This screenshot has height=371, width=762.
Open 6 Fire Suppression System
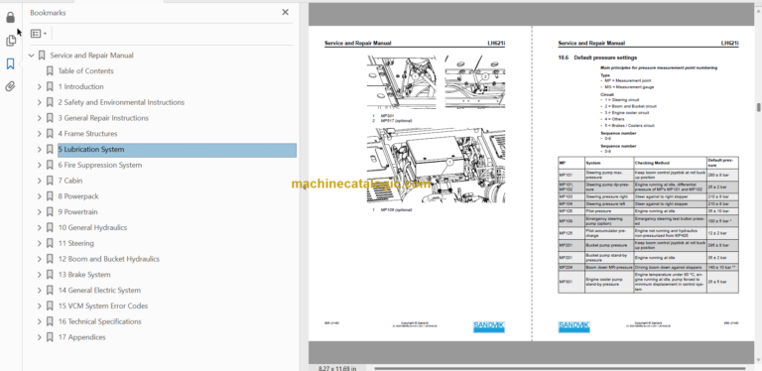[99, 165]
